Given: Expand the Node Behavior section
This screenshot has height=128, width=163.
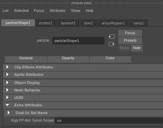Looking at the screenshot, I should coord(7,90).
